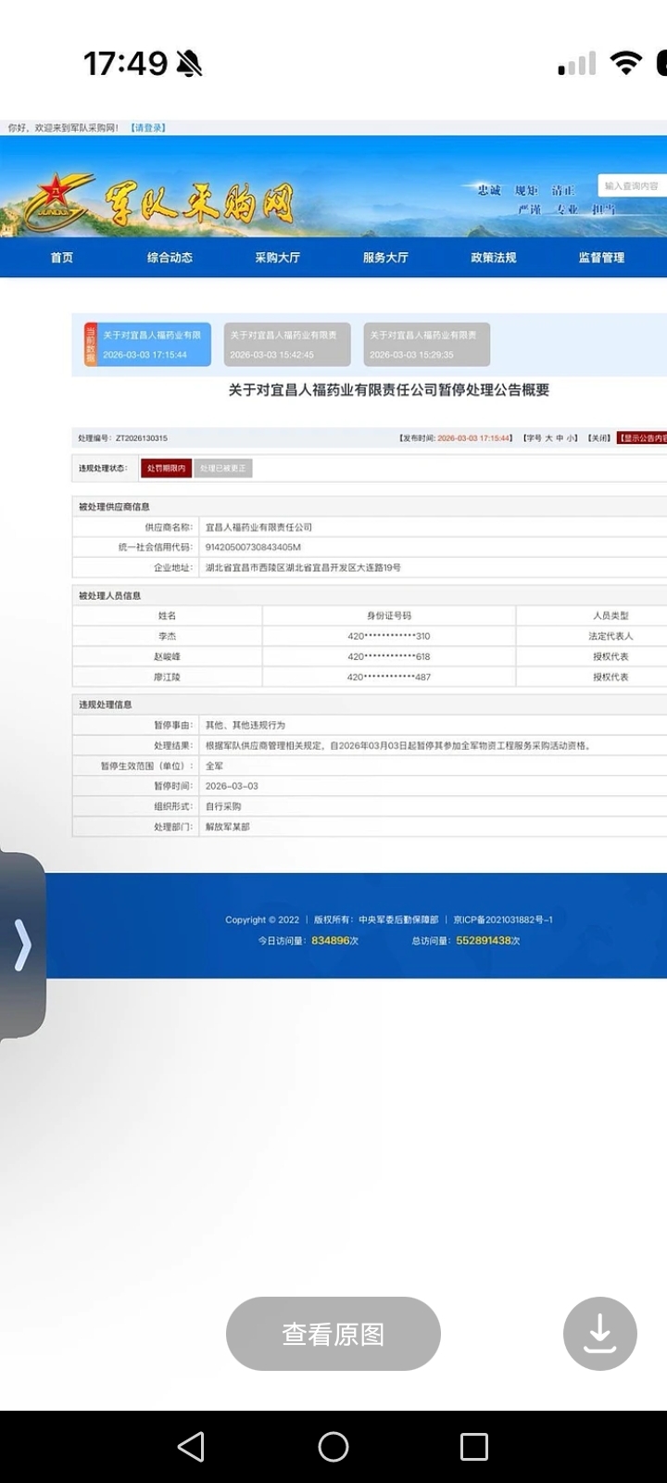Viewport: 667px width, 1483px height.
Task: Tap the Android home circle button
Action: tap(333, 1447)
